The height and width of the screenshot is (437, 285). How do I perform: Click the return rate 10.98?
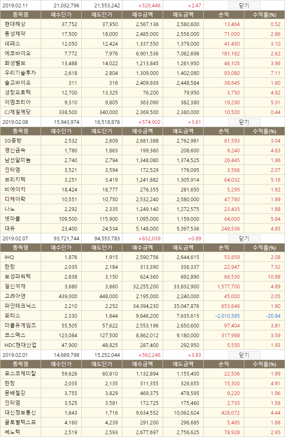[274, 277]
